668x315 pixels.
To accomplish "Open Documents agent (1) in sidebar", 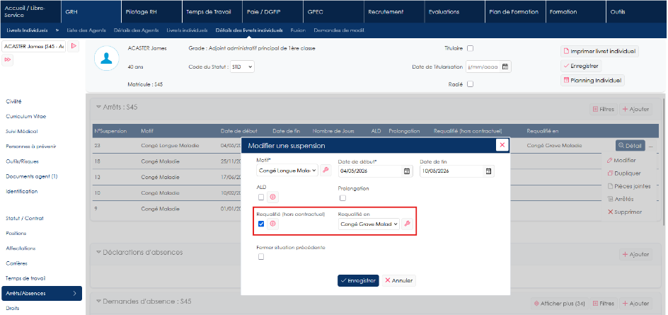I will 32,176.
